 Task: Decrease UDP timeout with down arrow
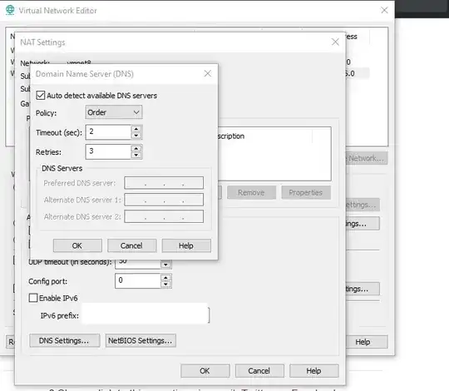165,265
